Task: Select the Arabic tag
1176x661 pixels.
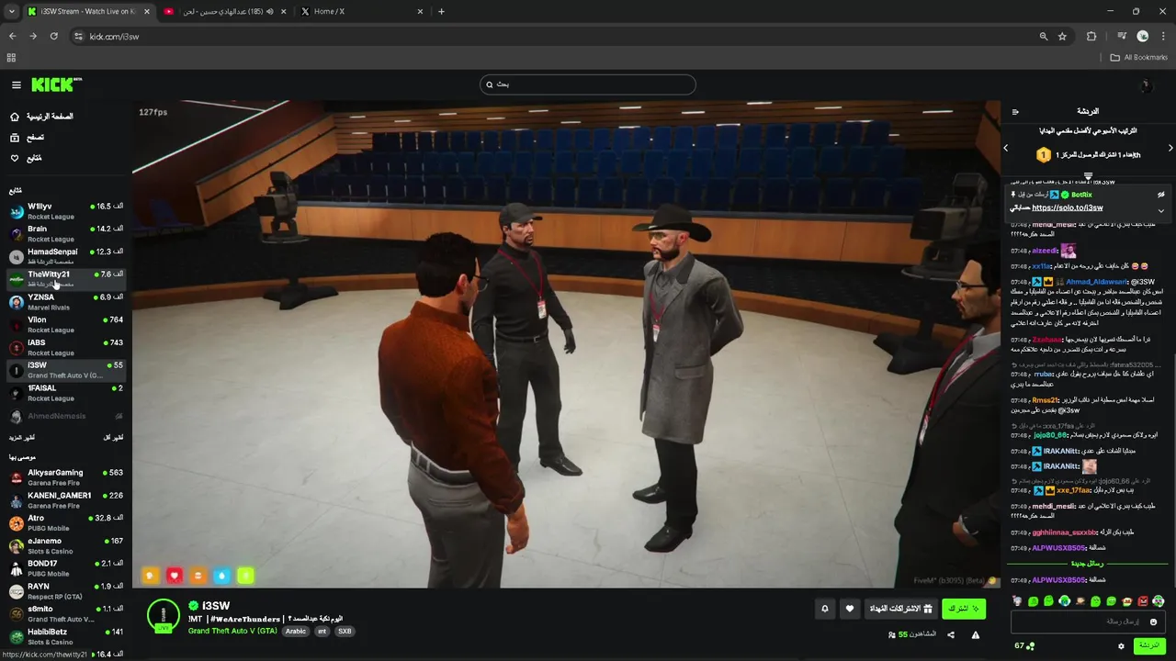Action: click(x=295, y=632)
